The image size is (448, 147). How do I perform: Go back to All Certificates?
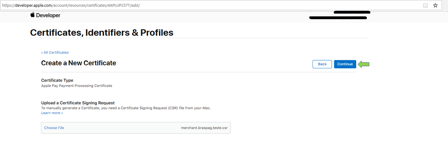tap(55, 53)
